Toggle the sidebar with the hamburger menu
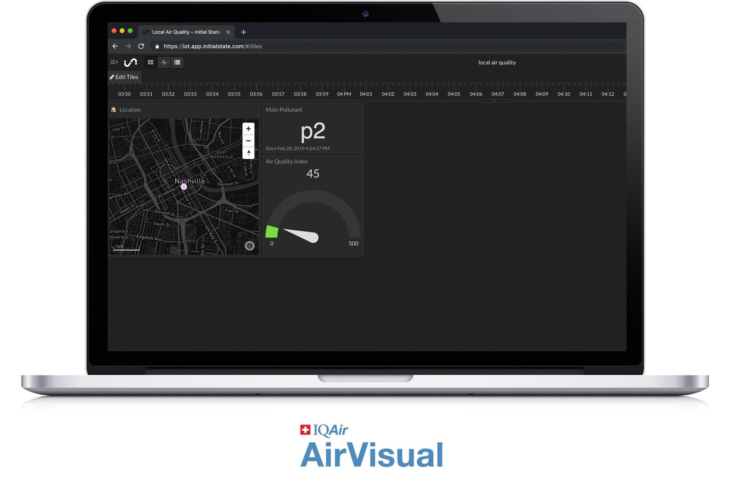Viewport: 733px width, 478px height. coord(112,62)
